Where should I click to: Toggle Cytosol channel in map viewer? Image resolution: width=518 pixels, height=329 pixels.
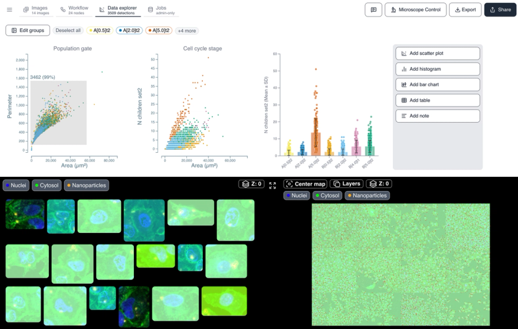pyautogui.click(x=327, y=195)
